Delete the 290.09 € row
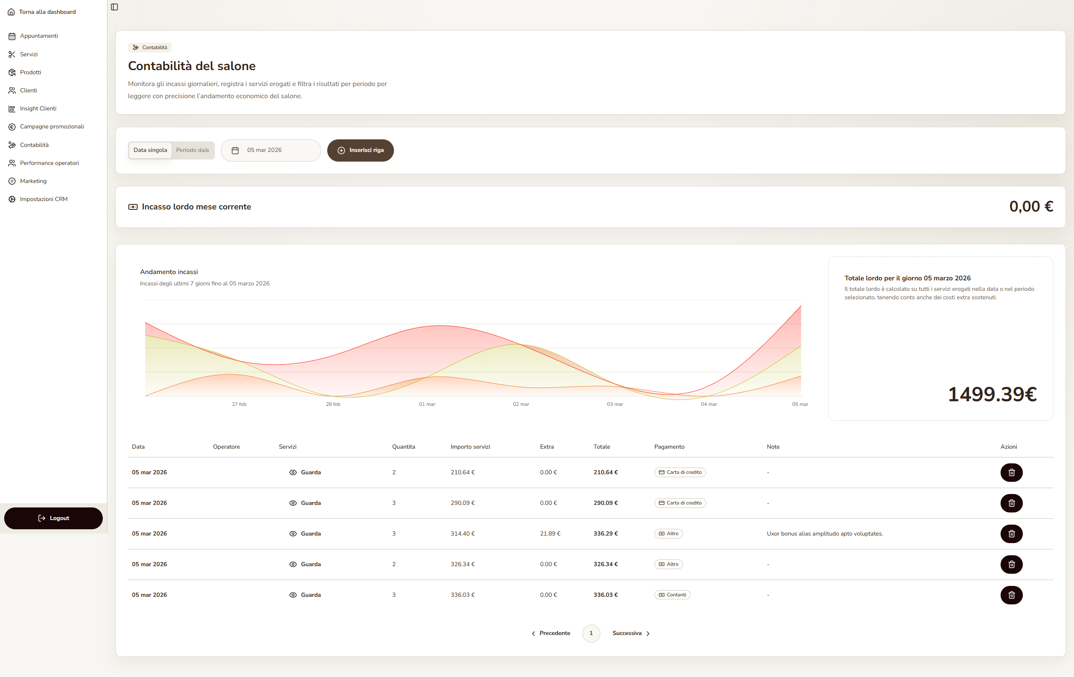 (1011, 503)
